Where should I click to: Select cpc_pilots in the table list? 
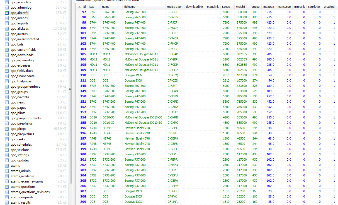click(x=18, y=113)
